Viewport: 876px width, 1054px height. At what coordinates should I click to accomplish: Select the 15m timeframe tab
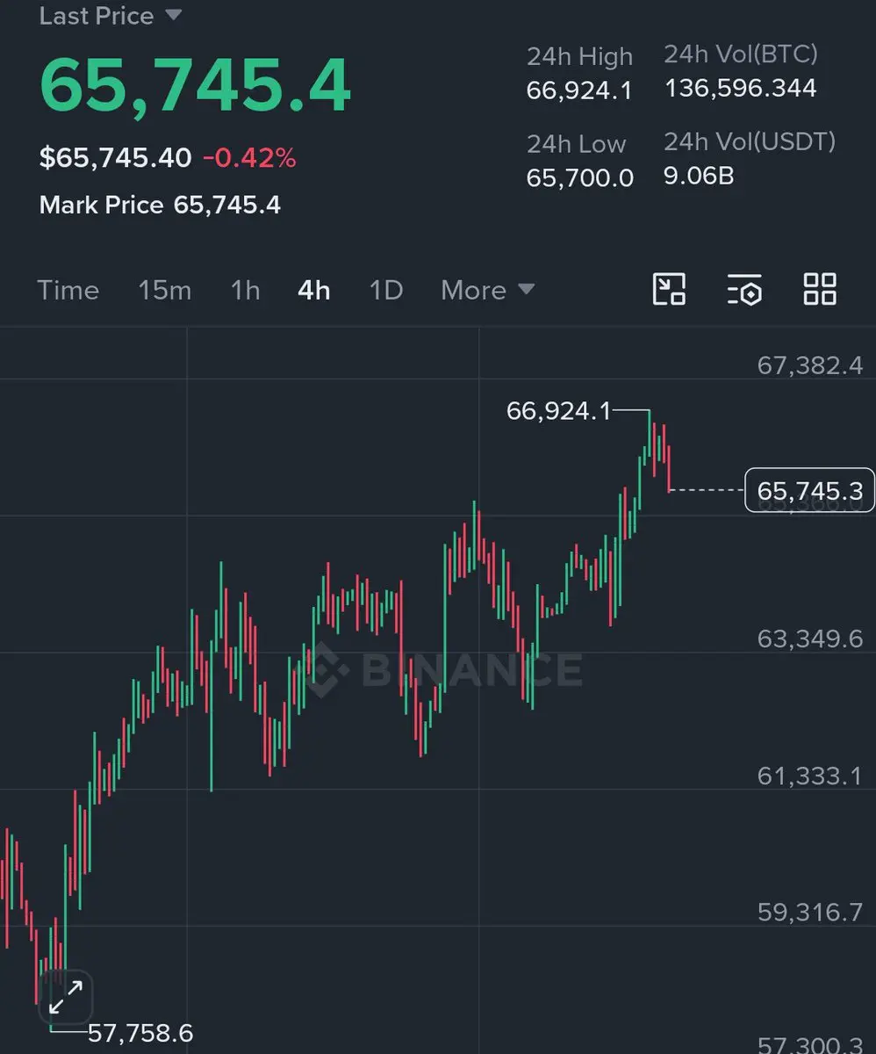164,290
